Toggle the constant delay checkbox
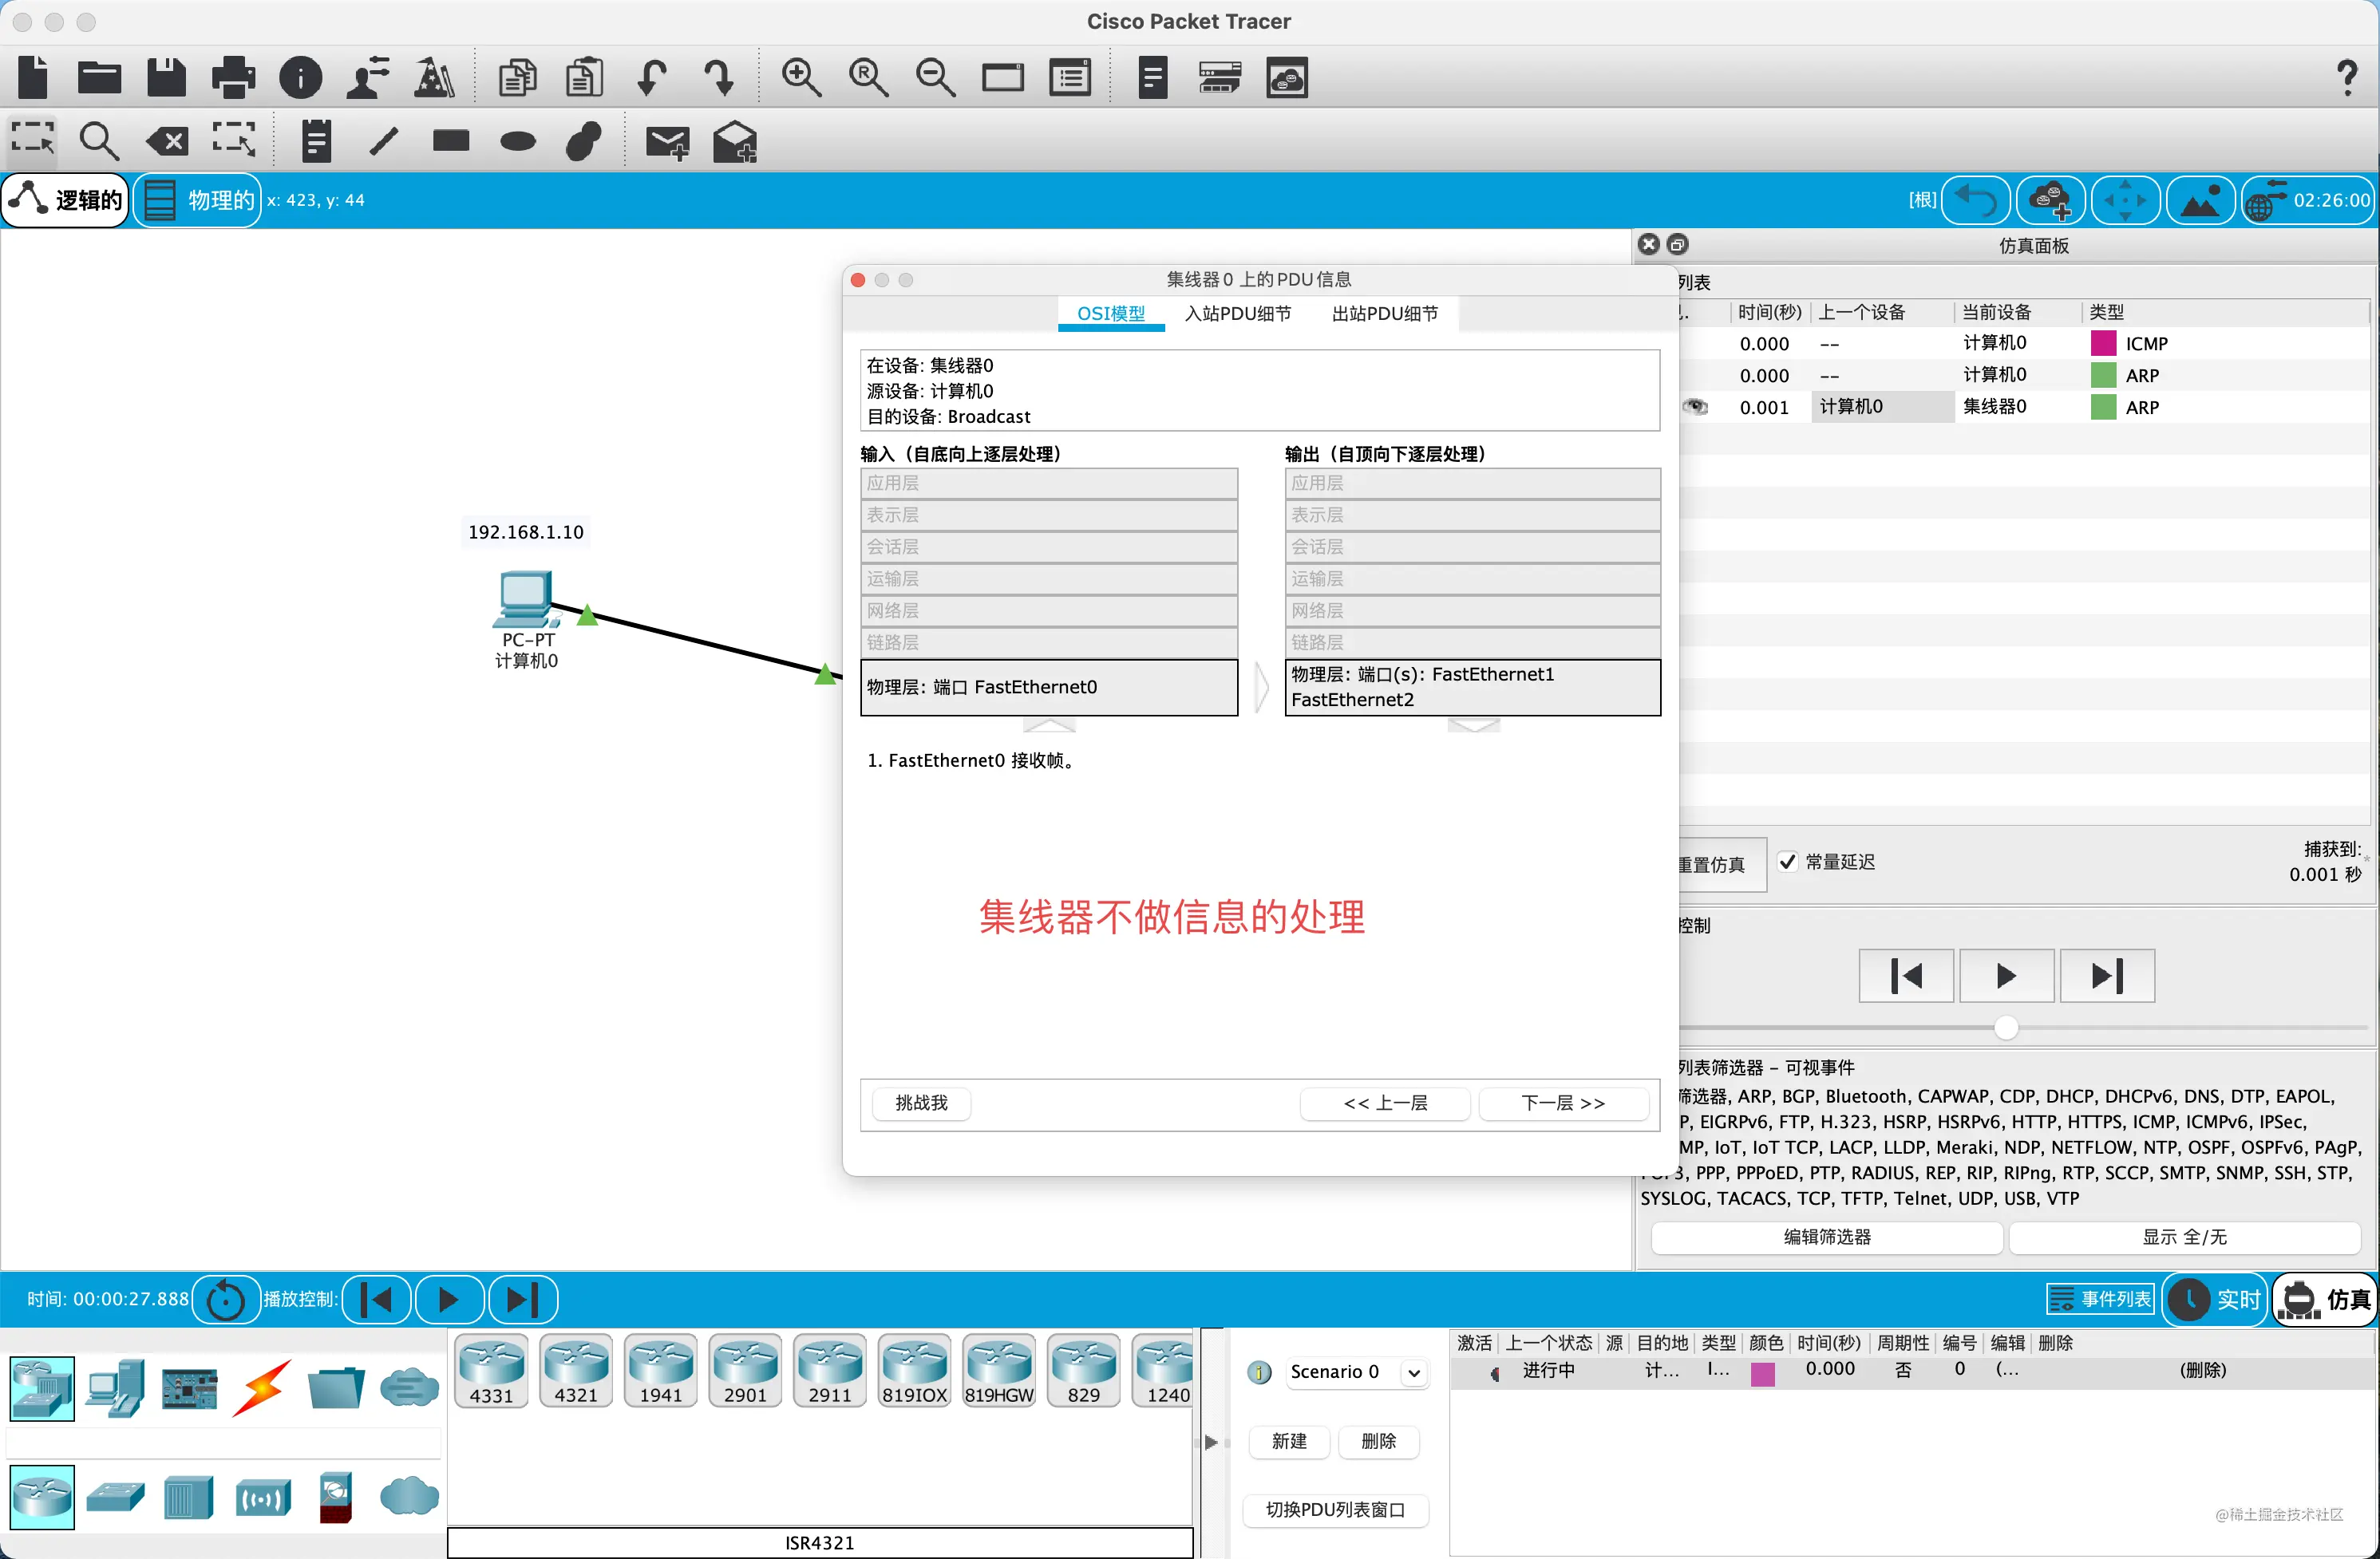This screenshot has width=2380, height=1559. point(1787,862)
